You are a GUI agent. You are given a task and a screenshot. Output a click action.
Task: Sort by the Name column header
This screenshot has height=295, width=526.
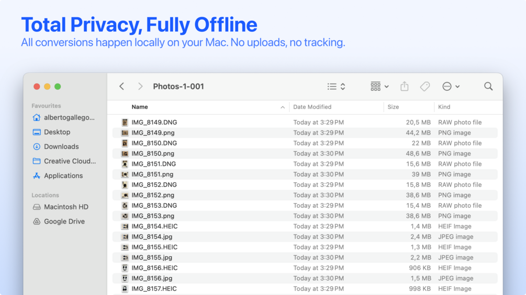point(140,107)
